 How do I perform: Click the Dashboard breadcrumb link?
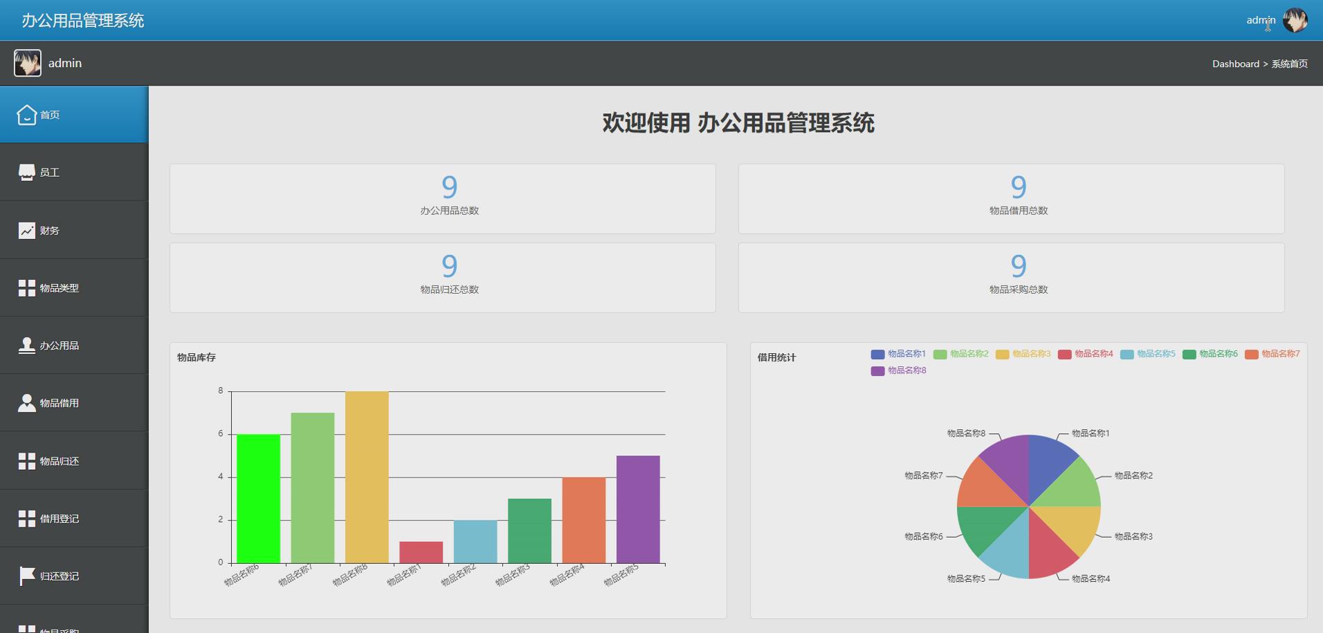coord(1236,64)
